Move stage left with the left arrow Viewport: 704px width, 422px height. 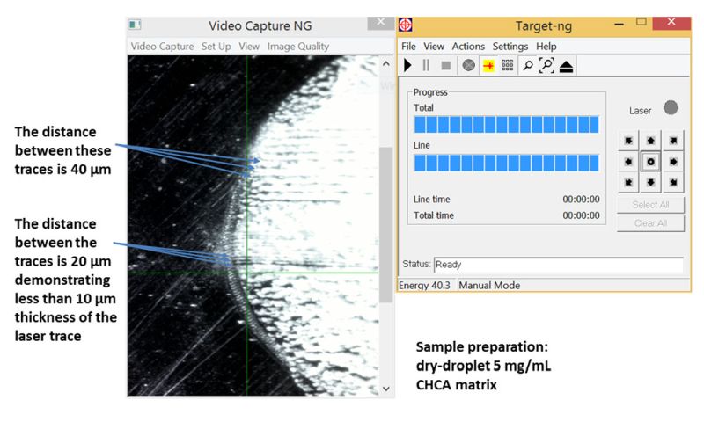click(x=628, y=162)
